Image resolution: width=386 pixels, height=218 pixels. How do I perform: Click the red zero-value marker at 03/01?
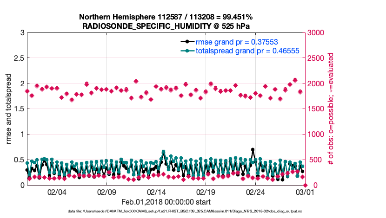coord(304,185)
